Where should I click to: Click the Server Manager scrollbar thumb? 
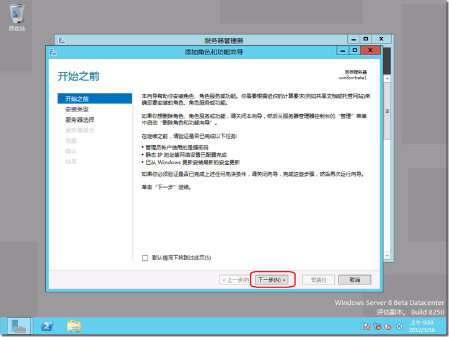pos(387,111)
